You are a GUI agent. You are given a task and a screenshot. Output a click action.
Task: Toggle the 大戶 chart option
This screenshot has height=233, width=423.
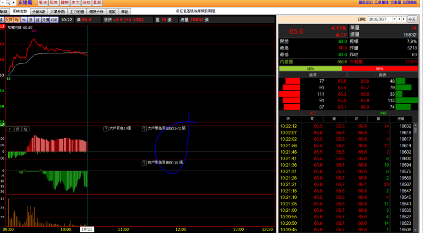click(x=9, y=20)
